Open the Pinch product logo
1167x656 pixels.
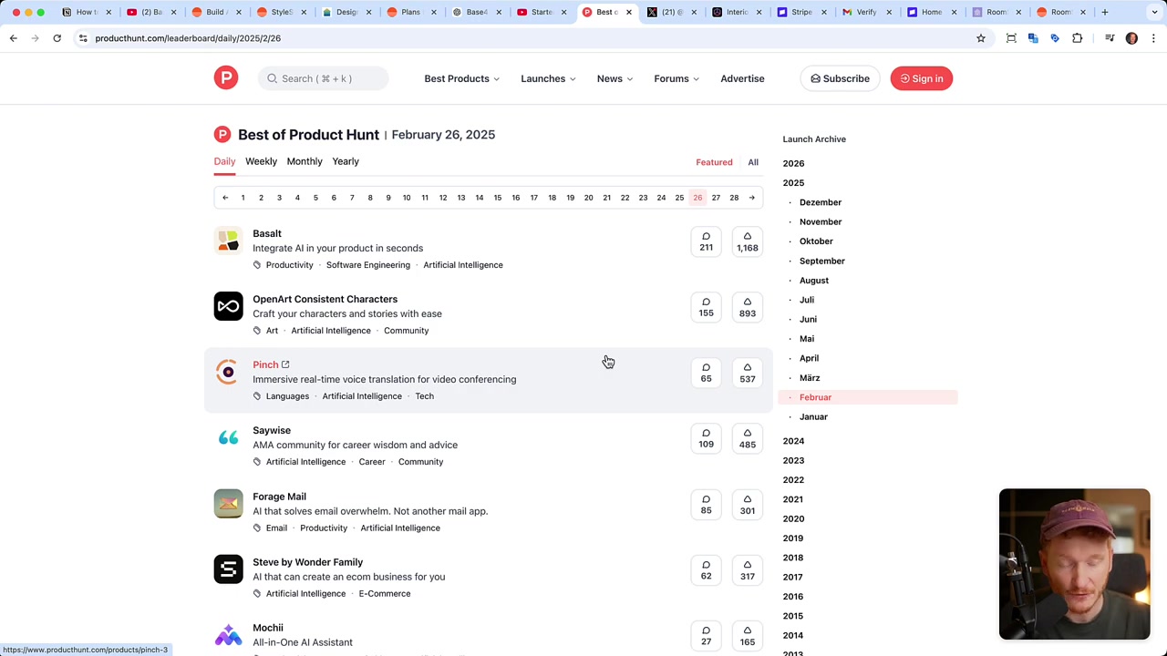click(x=228, y=372)
